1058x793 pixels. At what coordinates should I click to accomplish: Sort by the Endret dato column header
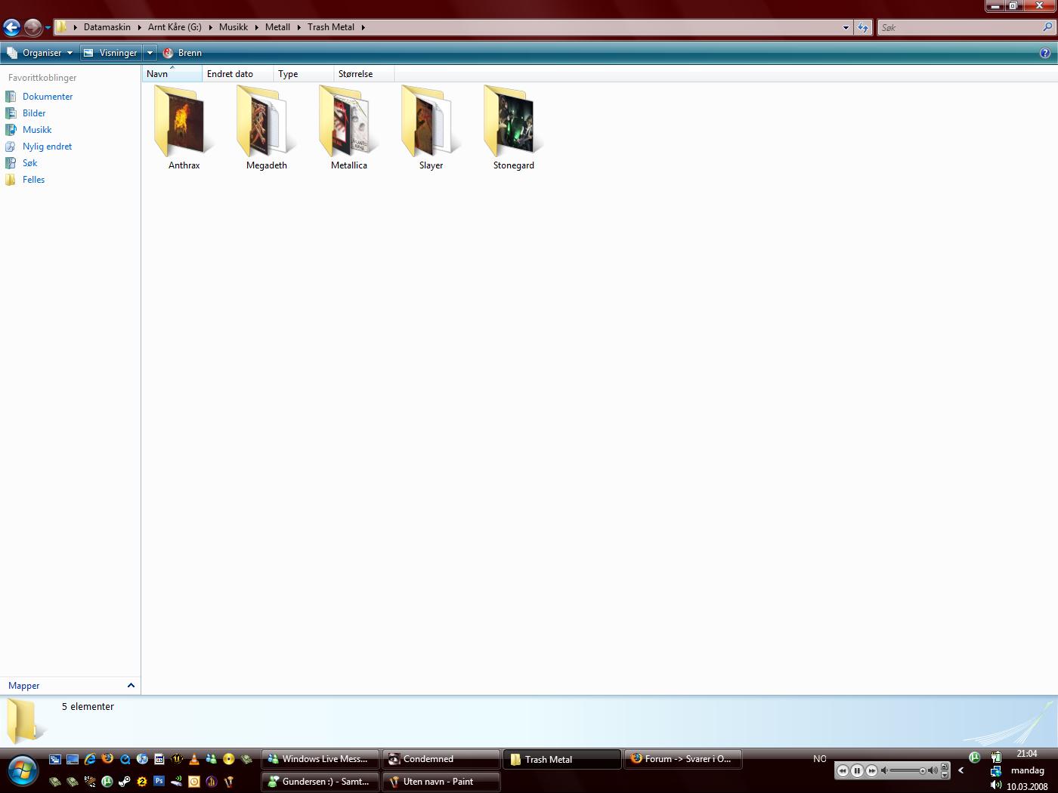238,73
